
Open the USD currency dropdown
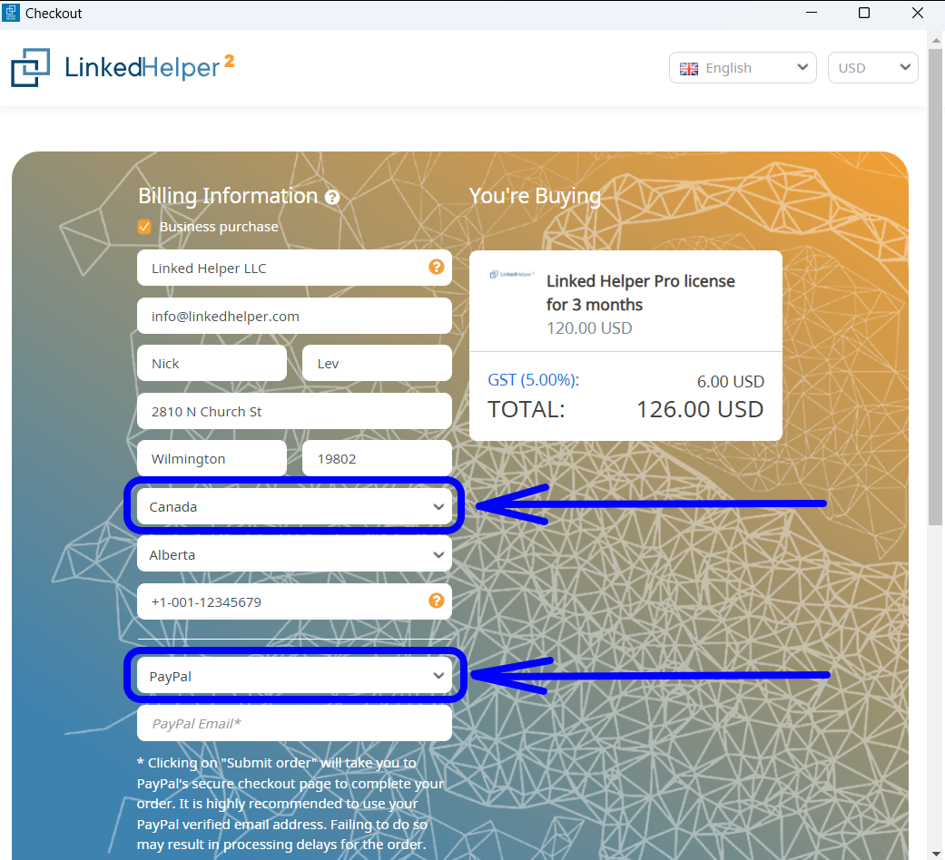872,67
